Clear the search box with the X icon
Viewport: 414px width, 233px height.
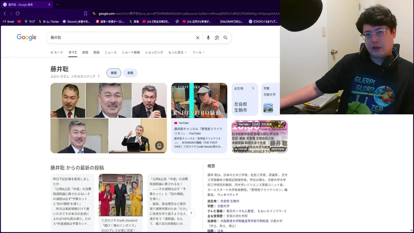point(198,38)
